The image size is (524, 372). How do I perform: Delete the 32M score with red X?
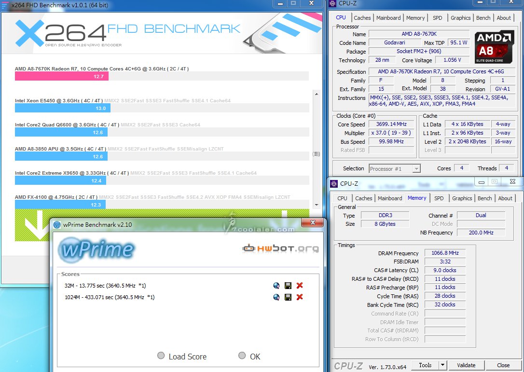300,286
